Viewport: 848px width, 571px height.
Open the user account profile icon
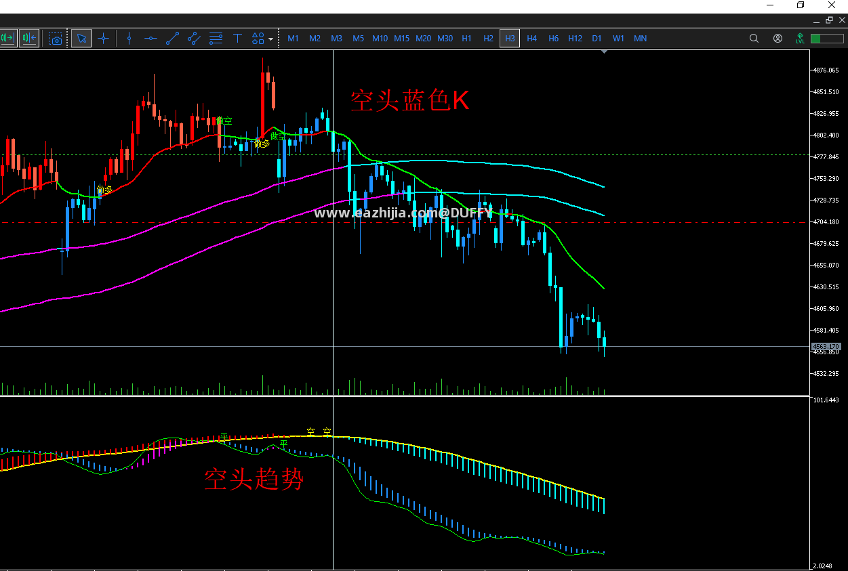(778, 39)
